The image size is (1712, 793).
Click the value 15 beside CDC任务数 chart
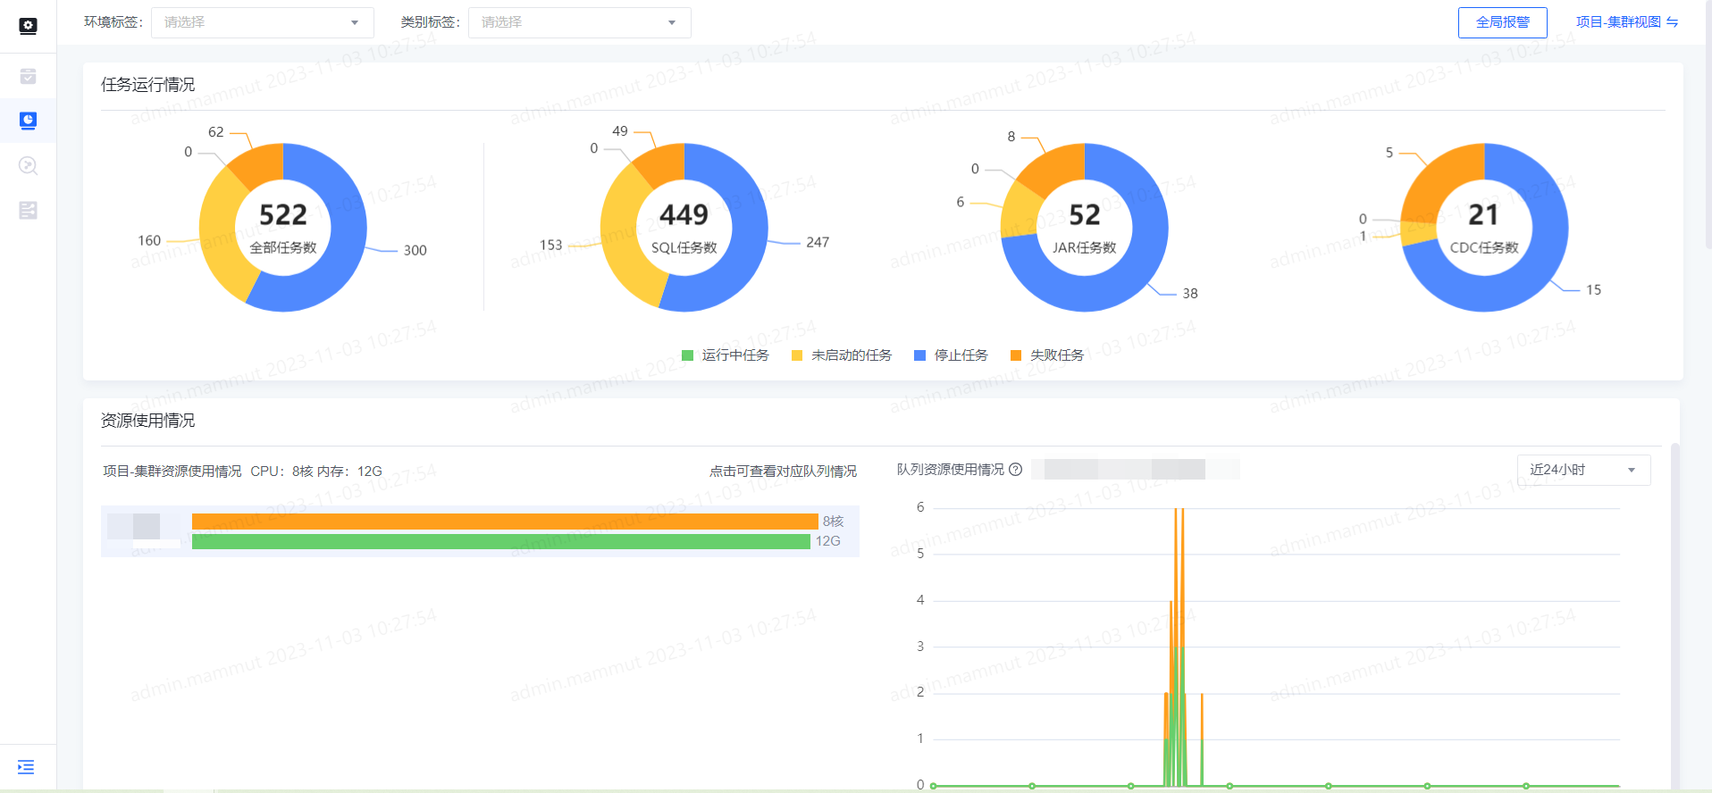[1594, 290]
